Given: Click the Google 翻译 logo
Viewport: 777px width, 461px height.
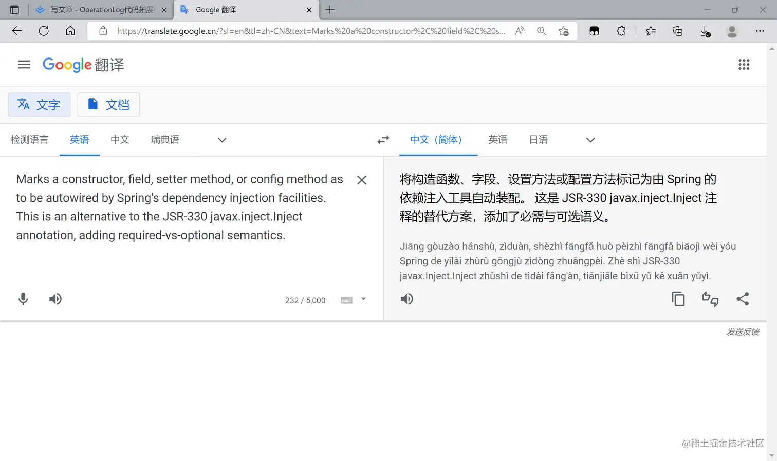Looking at the screenshot, I should pyautogui.click(x=83, y=65).
